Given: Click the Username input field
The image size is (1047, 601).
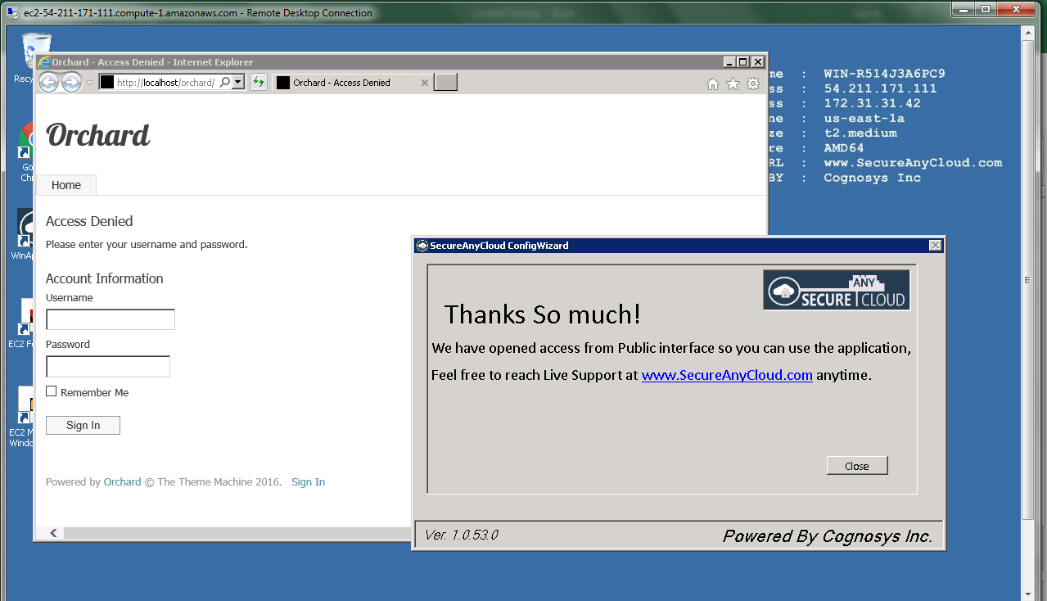Looking at the screenshot, I should click(111, 319).
